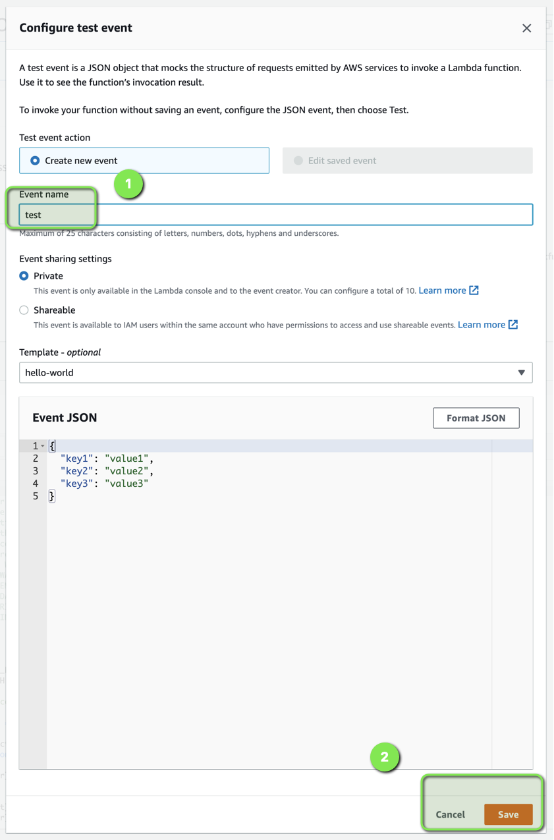
Task: Click line number 3 in the gutter
Action: pyautogui.click(x=36, y=471)
